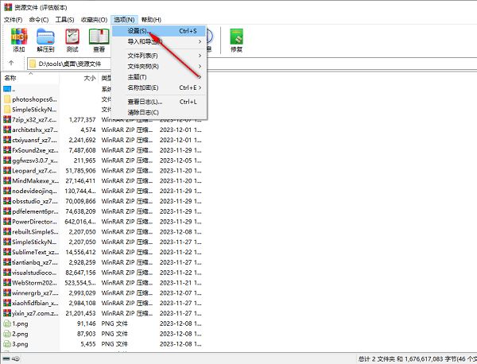This screenshot has height=364, width=477.
Task: Expand Name Encoding (名称加密) submenu
Action: 159,87
